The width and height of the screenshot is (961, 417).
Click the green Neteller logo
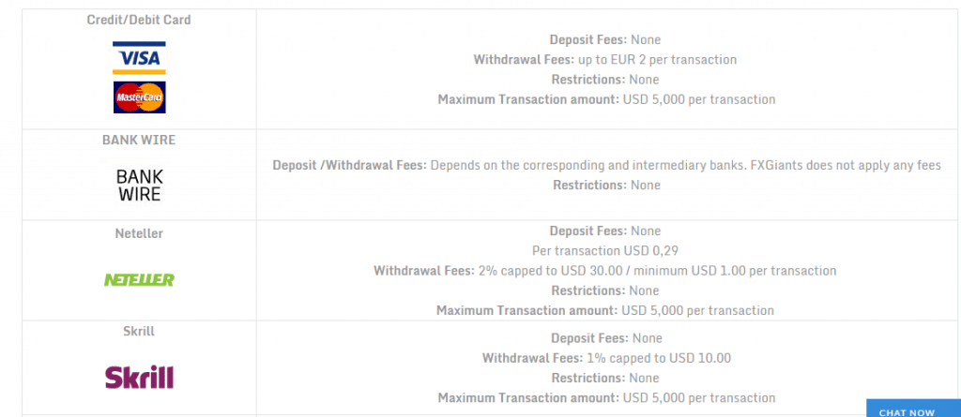click(x=139, y=280)
